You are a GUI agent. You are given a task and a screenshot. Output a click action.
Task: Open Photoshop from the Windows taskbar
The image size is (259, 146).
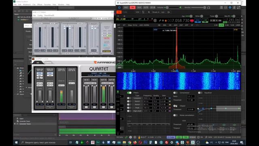tap(145, 142)
